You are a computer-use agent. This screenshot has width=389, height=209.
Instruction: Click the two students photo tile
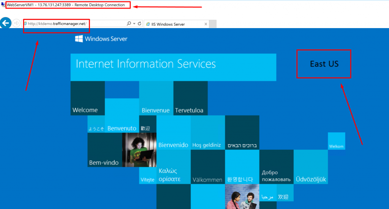pos(242,196)
